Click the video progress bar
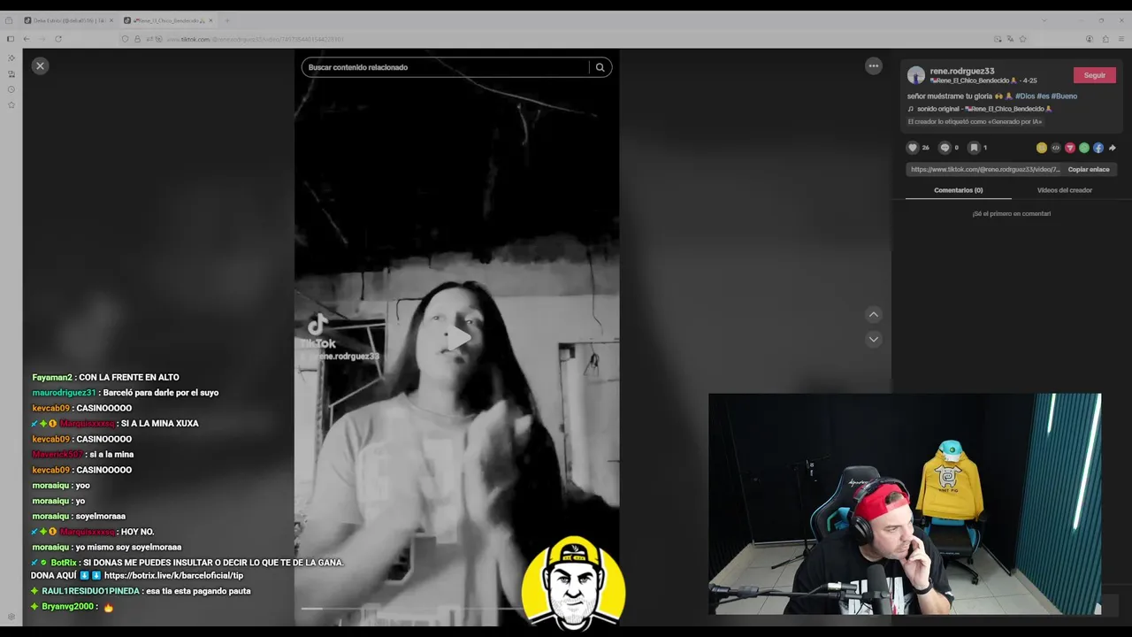1132x637 pixels. (414, 609)
